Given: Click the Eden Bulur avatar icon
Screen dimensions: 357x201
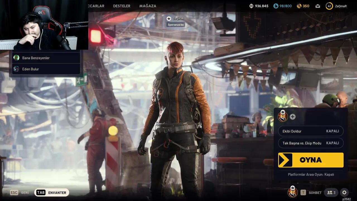Looking at the screenshot, I should [16, 69].
